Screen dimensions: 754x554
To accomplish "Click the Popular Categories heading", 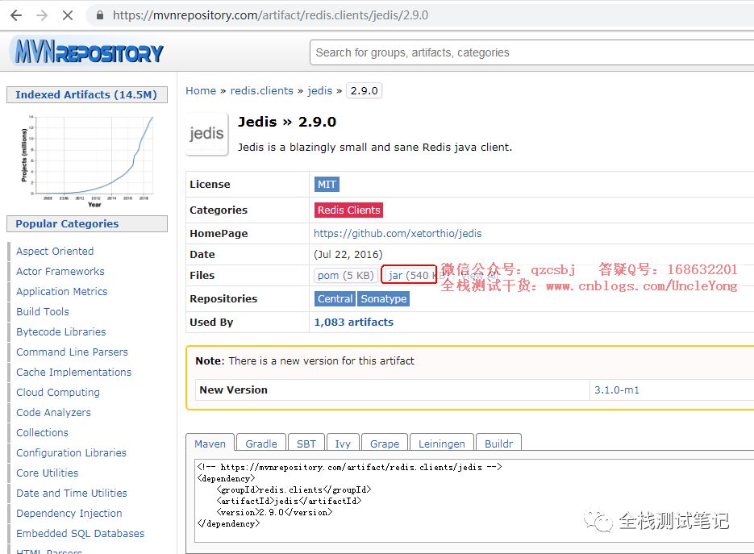I will [x=86, y=223].
